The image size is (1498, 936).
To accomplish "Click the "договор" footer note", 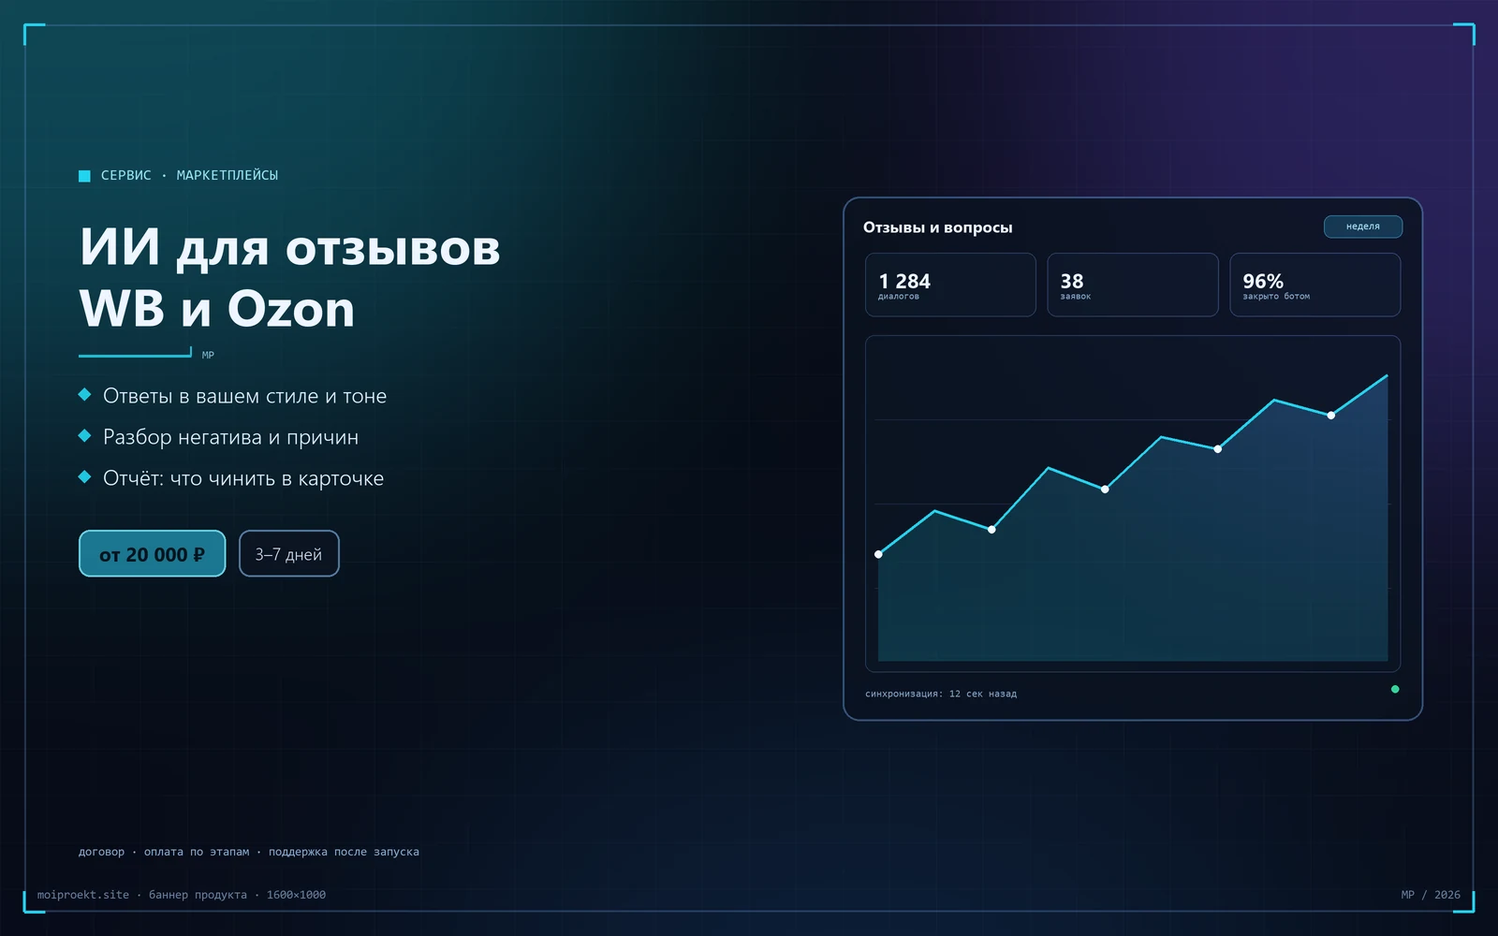I will click(x=101, y=852).
